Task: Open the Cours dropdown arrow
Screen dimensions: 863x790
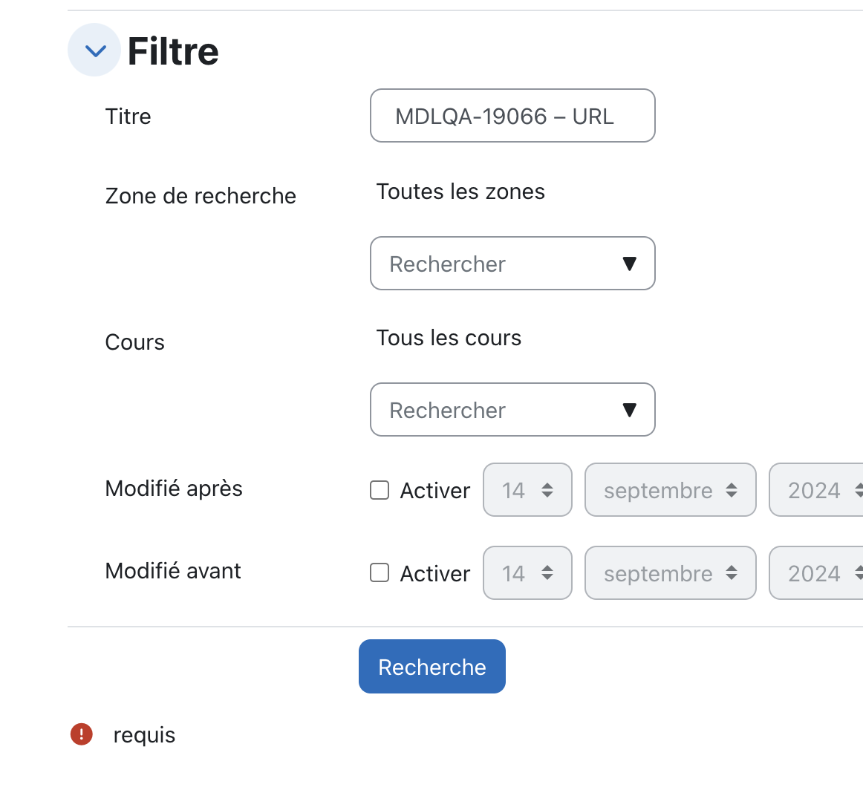Action: tap(630, 410)
